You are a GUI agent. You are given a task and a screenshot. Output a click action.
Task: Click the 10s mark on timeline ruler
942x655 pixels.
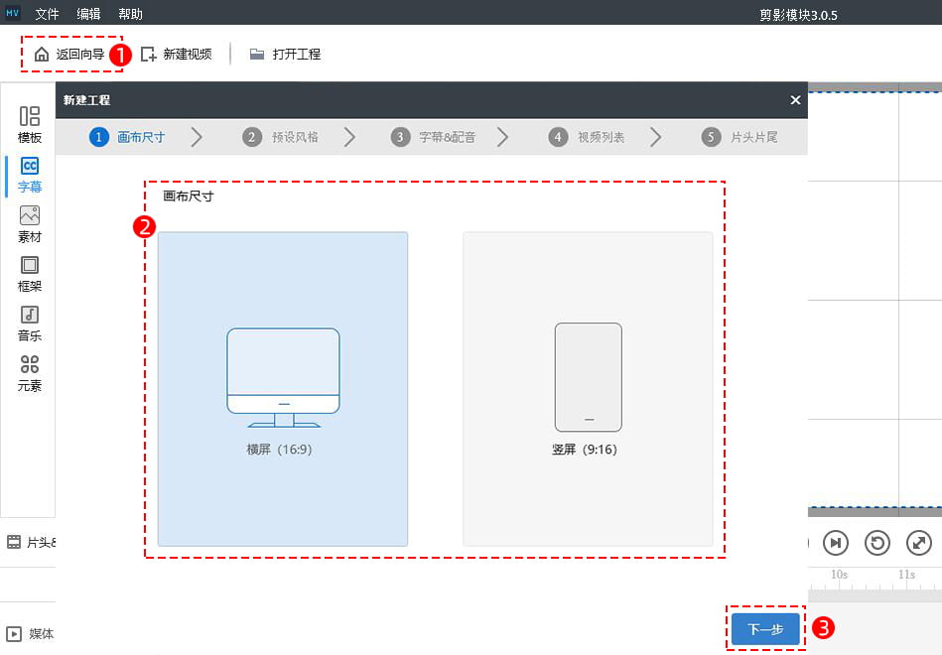(x=840, y=575)
